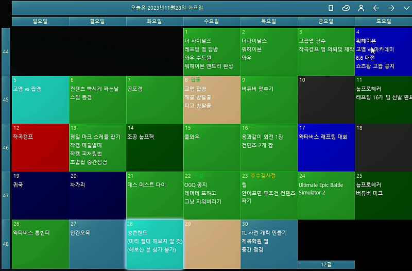Open event 'OGQ 공지' on day 22

(x=196, y=185)
